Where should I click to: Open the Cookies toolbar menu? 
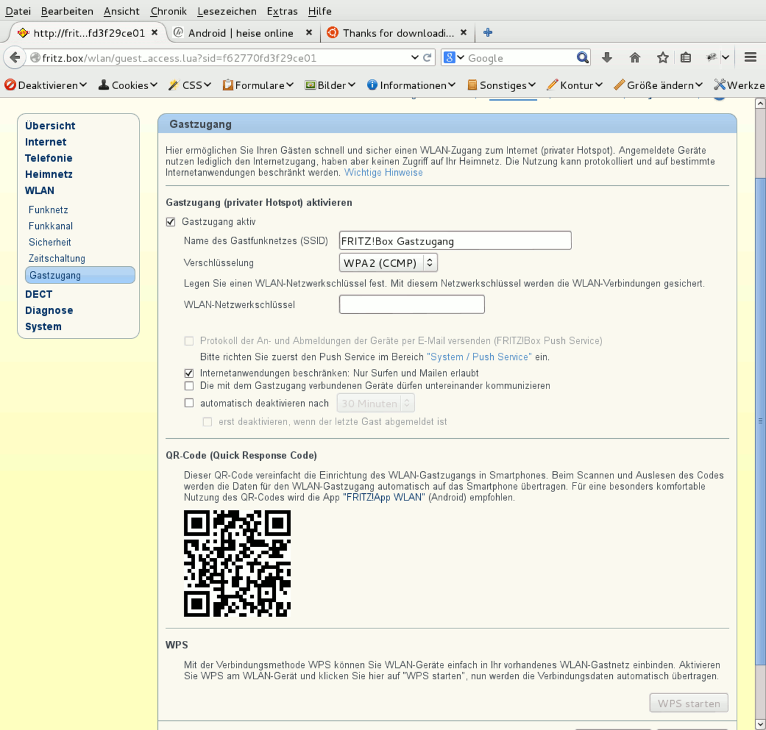coord(127,85)
